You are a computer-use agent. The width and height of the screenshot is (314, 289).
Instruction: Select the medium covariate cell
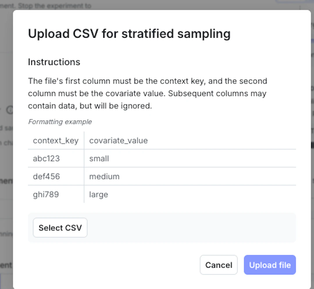104,176
